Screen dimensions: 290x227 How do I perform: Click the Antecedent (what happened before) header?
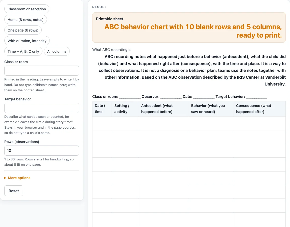coord(164,109)
